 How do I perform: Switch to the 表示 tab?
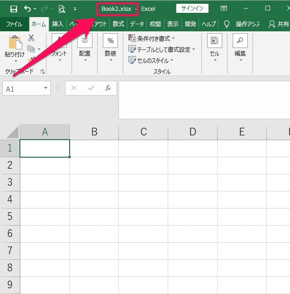coord(172,24)
